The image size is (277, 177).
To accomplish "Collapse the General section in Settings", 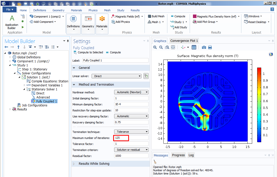I will [74, 68].
